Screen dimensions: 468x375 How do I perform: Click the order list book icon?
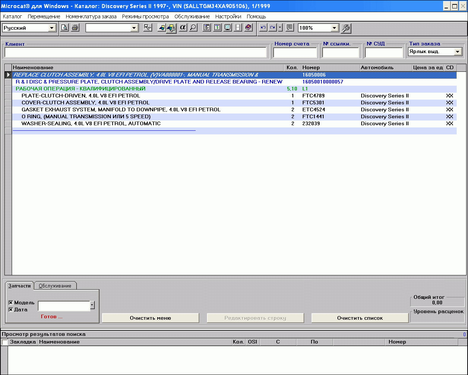[207, 28]
